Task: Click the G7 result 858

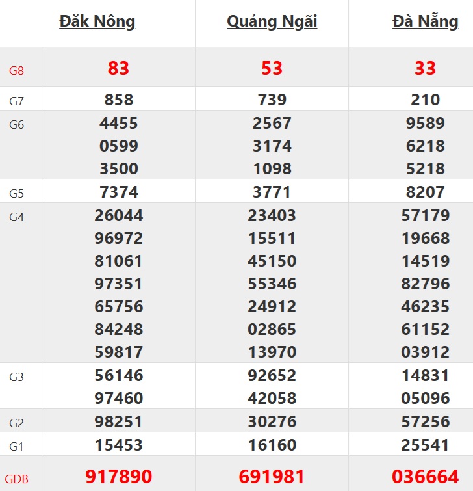Action: coord(118,100)
